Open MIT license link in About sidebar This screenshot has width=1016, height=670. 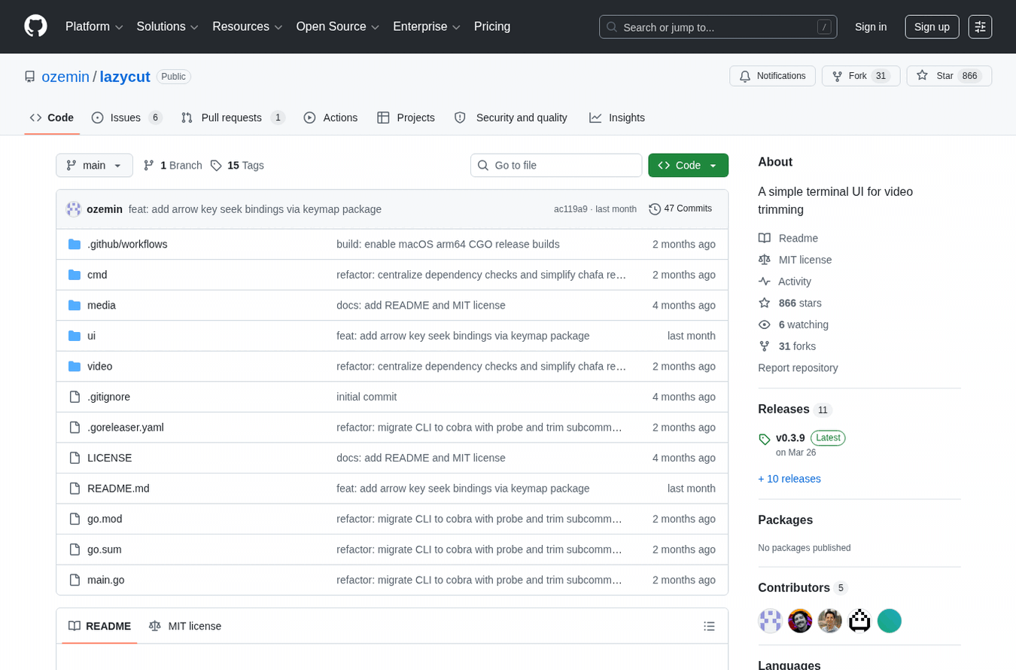click(795, 260)
